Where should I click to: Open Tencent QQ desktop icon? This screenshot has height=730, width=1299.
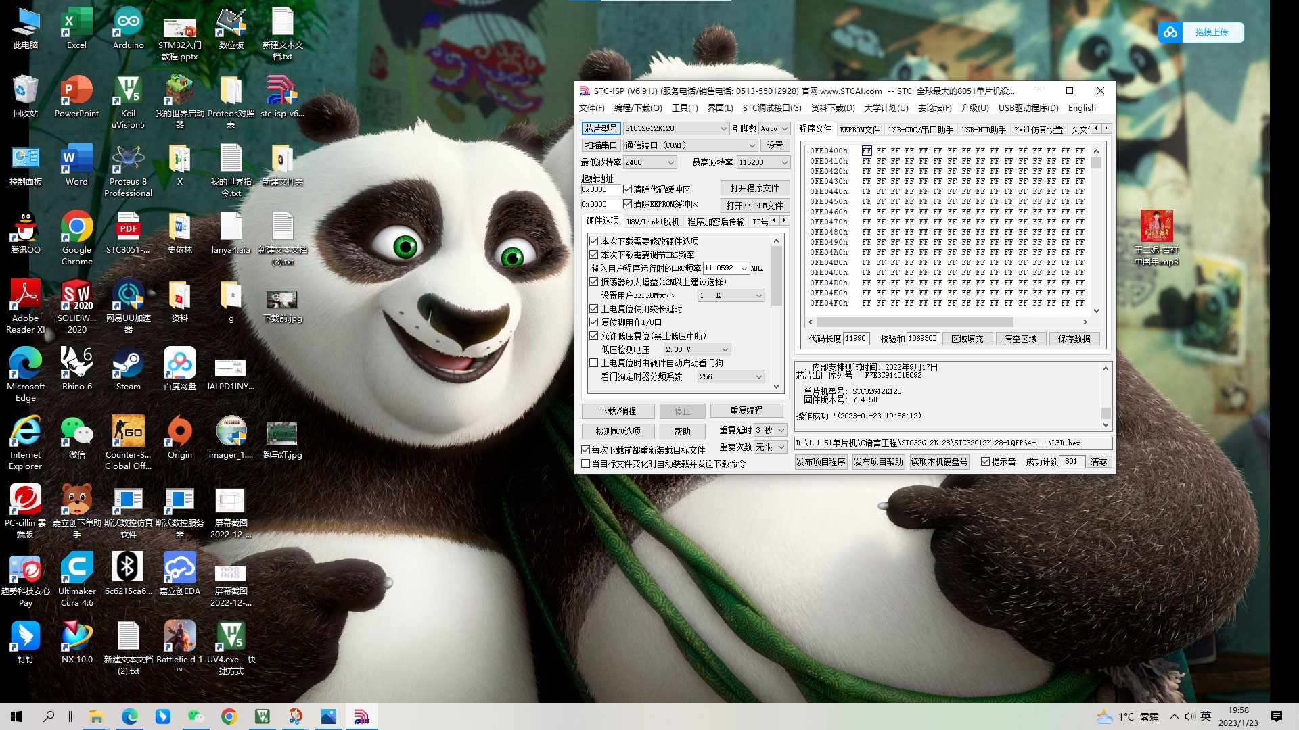[25, 233]
